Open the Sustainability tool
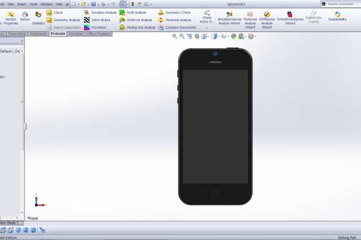The height and width of the screenshot is (240, 361). [x=337, y=16]
